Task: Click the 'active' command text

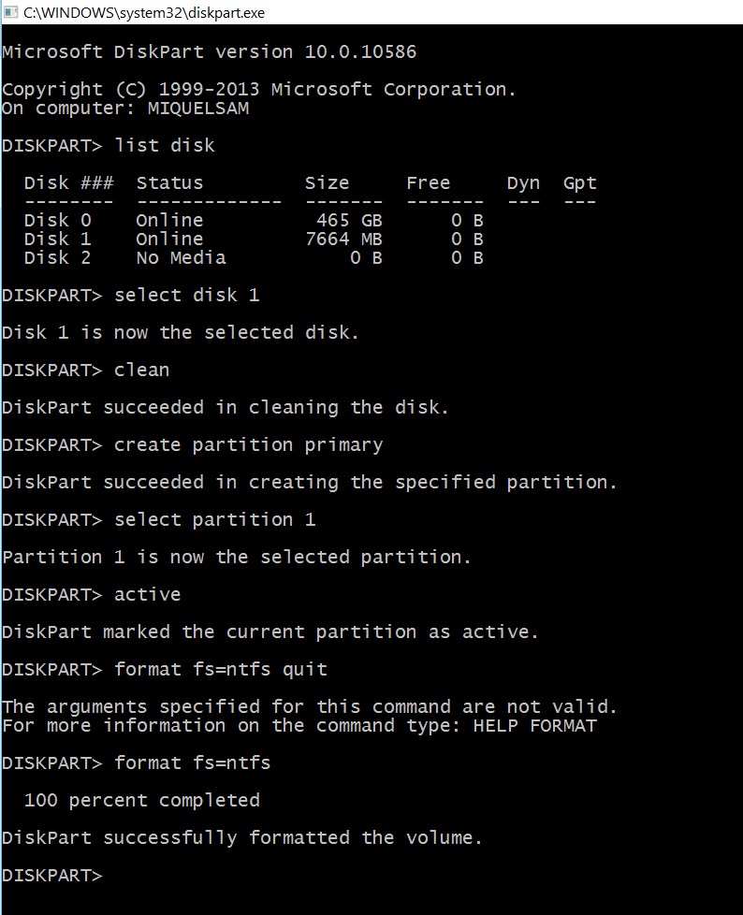Action: pyautogui.click(x=147, y=594)
